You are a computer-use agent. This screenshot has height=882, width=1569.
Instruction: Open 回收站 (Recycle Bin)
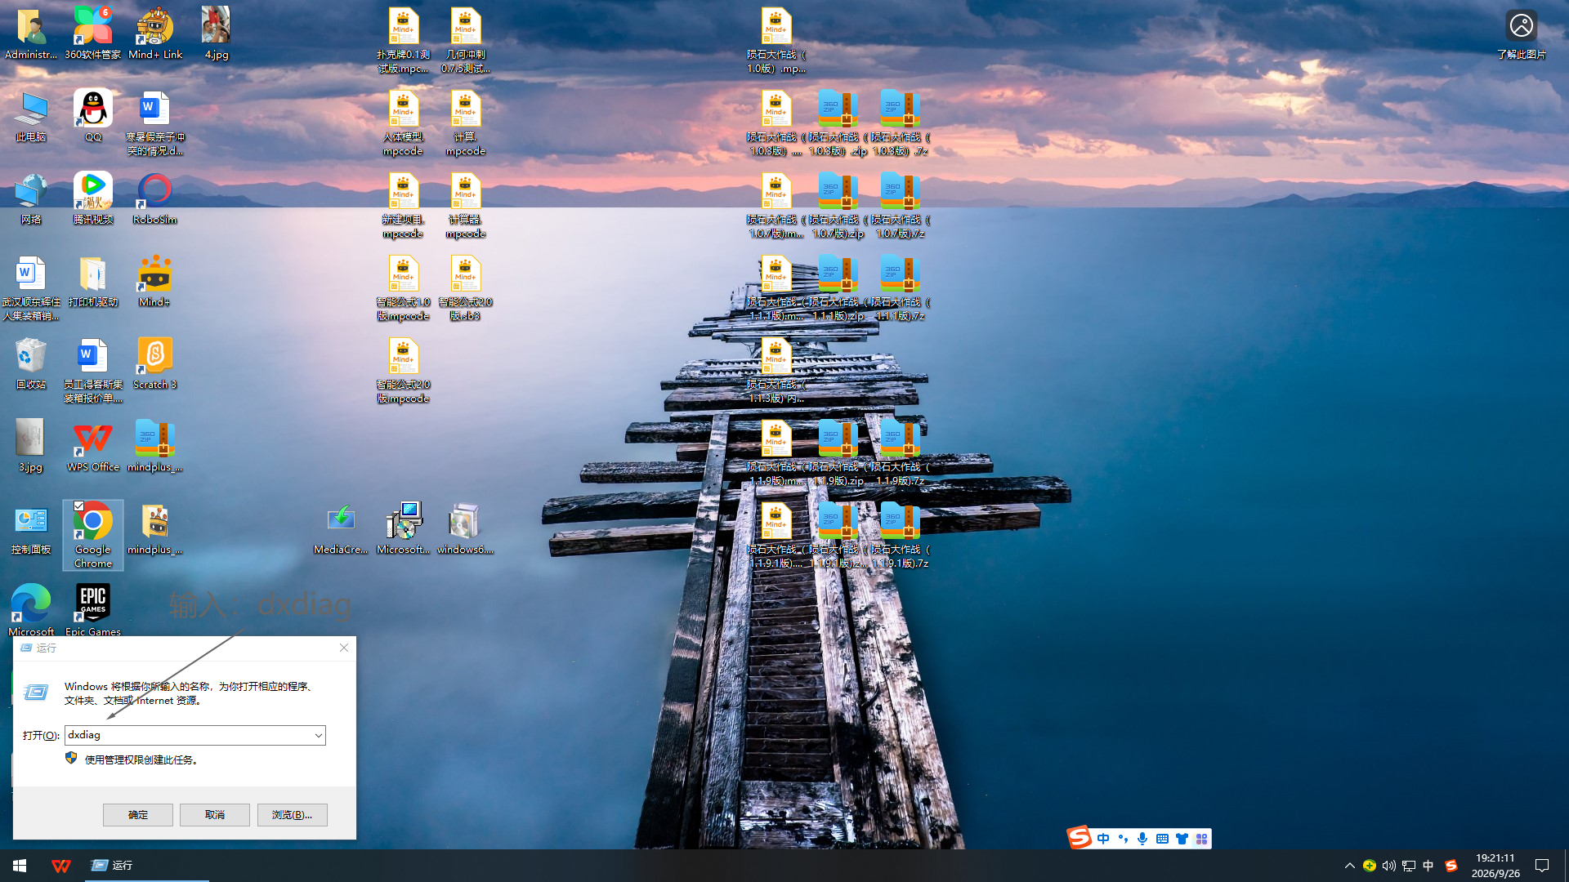click(31, 363)
